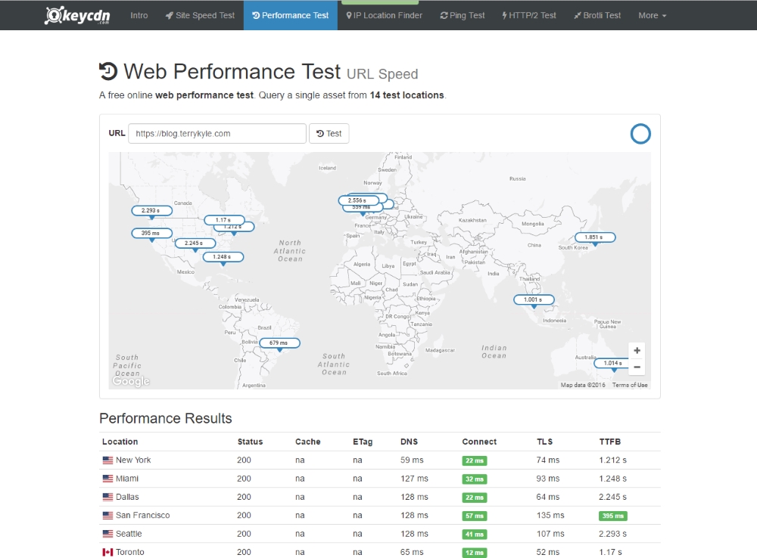Screen dimensions: 757x558
Task: Click the KeyCDN logo
Action: (x=76, y=15)
